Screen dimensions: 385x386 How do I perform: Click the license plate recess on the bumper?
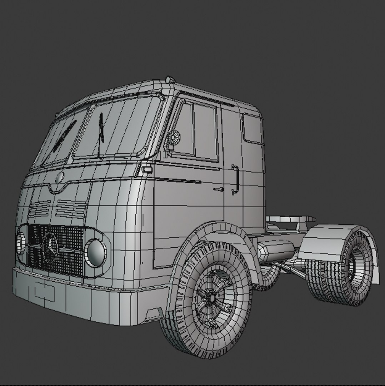(x=44, y=291)
